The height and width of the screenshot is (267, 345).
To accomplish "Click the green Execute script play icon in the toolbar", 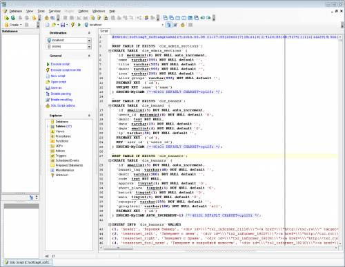I will click(79, 25).
